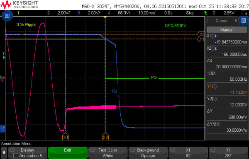Click the trigger level T marker at left
This screenshot has width=249, height=159.
tap(4, 55)
